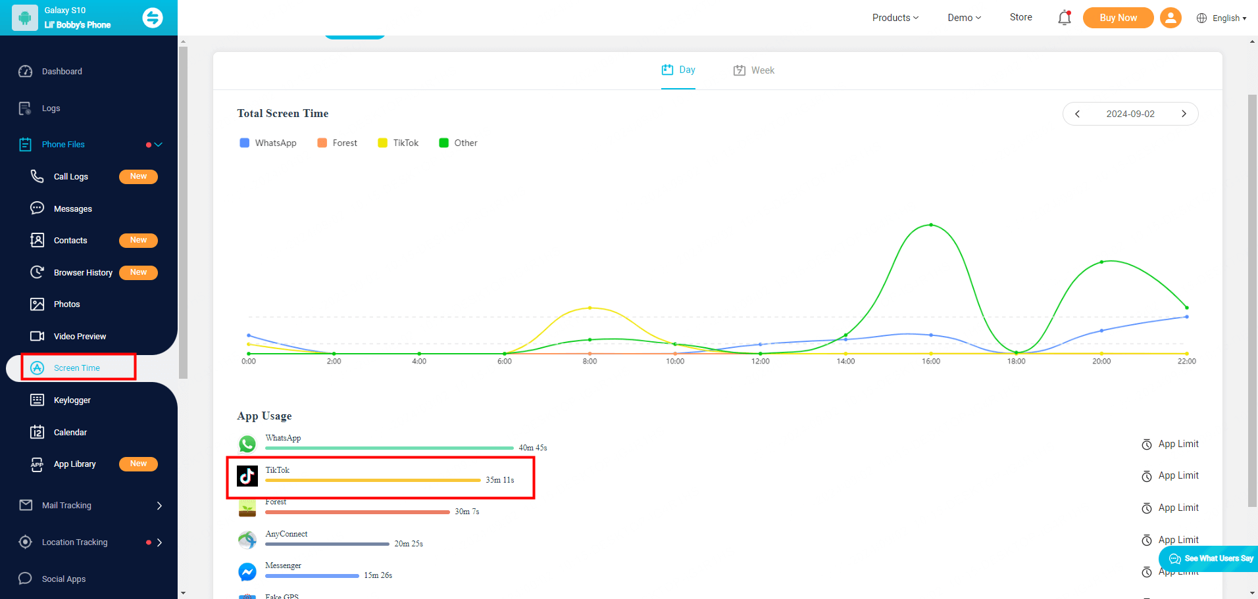Click the Phone Files clipboard icon
This screenshot has width=1258, height=599.
pos(25,145)
